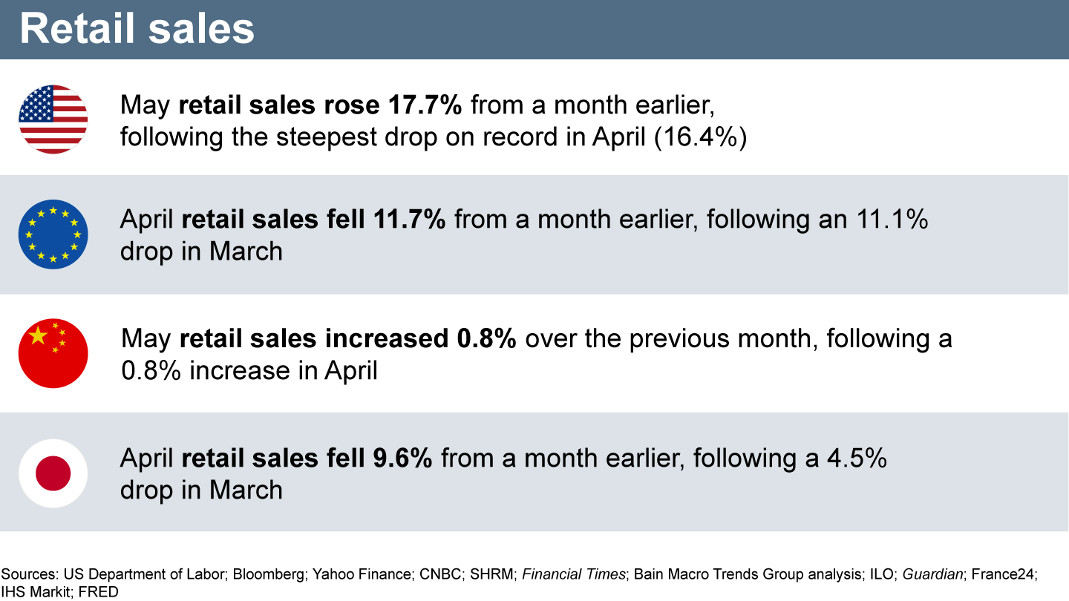
Task: Click bold text "retail sales fell 11.7%"
Action: (313, 220)
